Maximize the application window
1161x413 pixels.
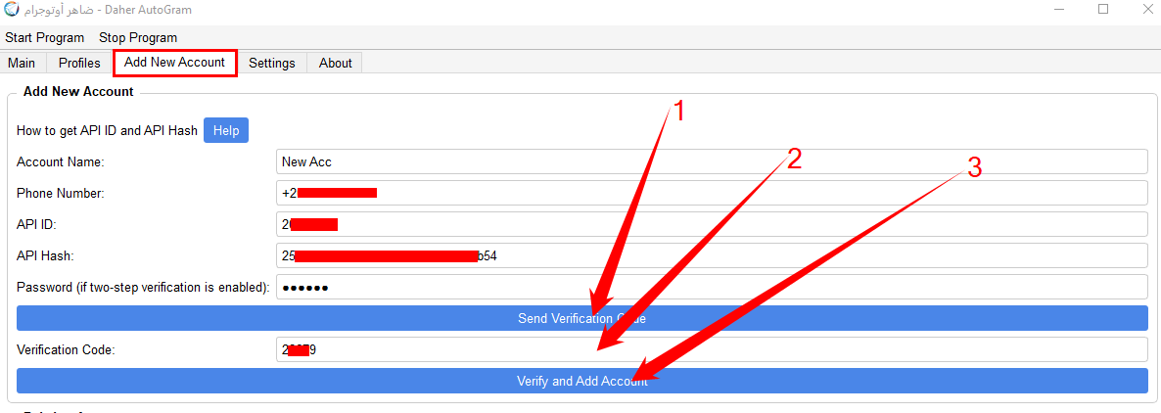(x=1103, y=10)
